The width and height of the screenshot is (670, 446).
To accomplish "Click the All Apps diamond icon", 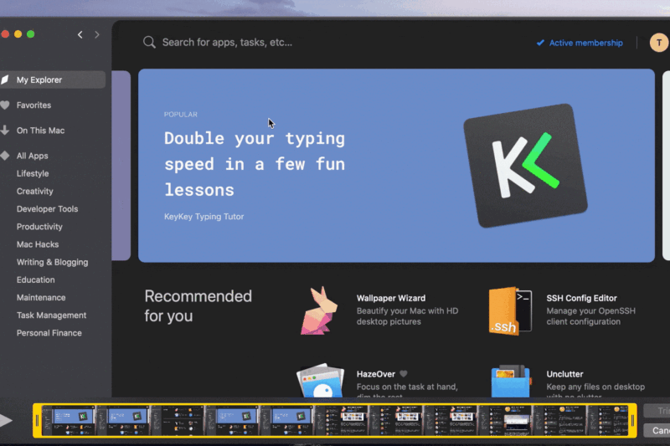I will (5, 156).
